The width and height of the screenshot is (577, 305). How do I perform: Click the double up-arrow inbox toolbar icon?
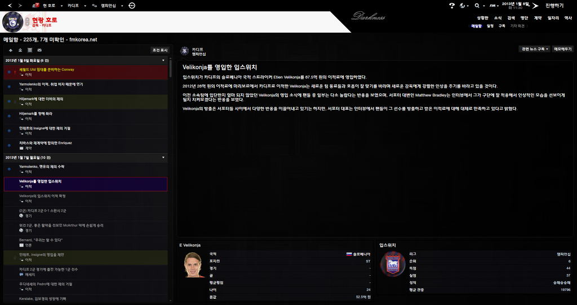click(x=20, y=50)
